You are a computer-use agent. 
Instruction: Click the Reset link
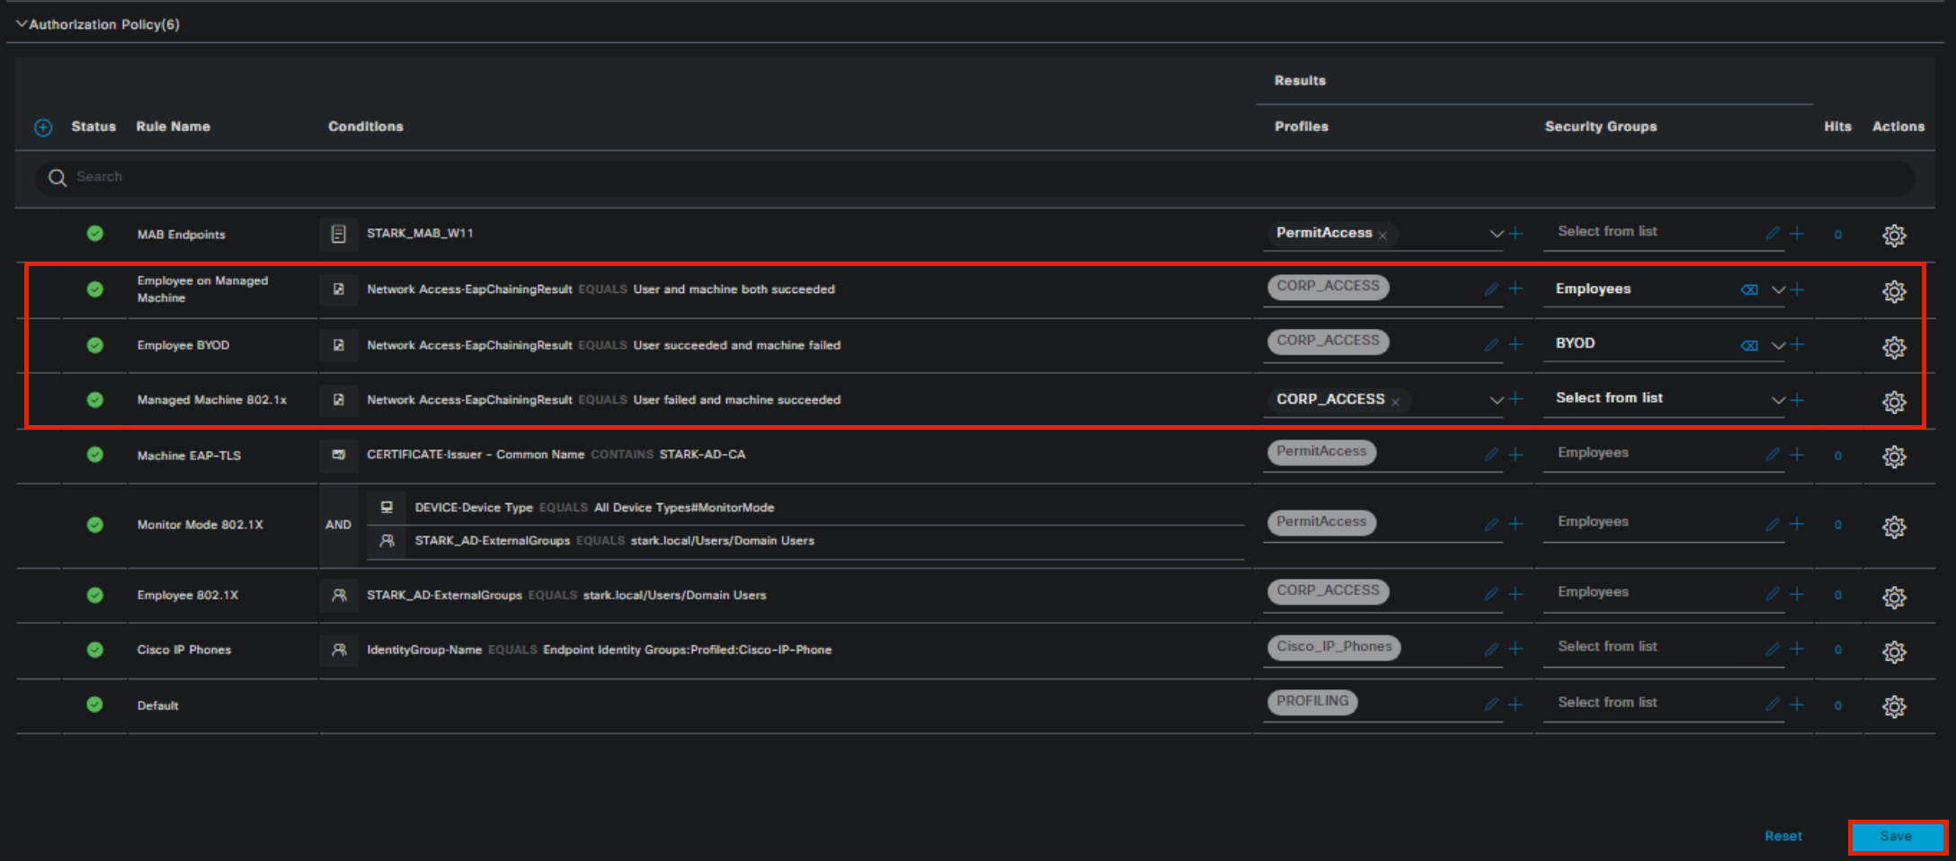click(x=1783, y=837)
